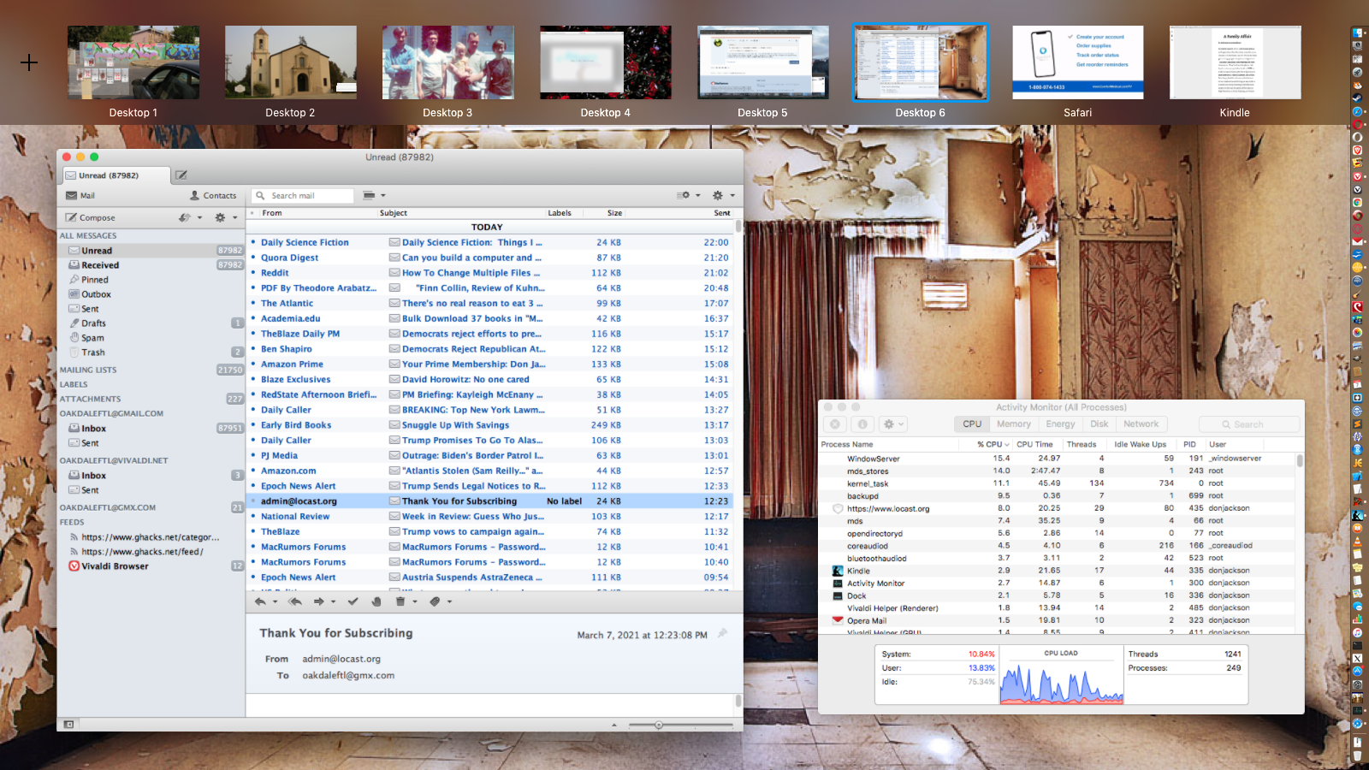This screenshot has height=770, width=1369.
Task: Expand the Delete options dropdown arrow
Action: tap(415, 601)
